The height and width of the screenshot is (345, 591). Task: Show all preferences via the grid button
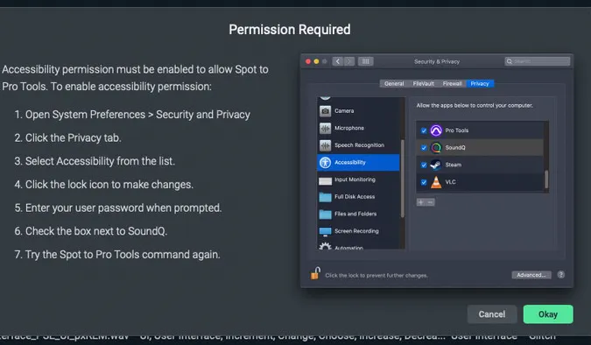(x=366, y=61)
